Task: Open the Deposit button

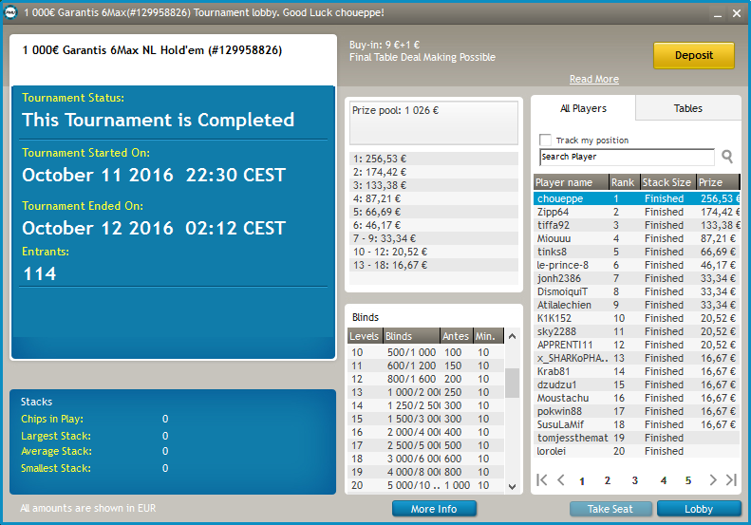Action: (x=693, y=56)
